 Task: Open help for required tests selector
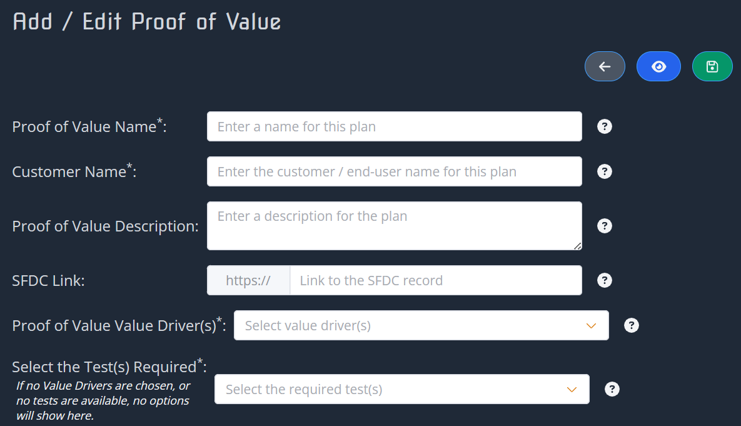coord(612,389)
